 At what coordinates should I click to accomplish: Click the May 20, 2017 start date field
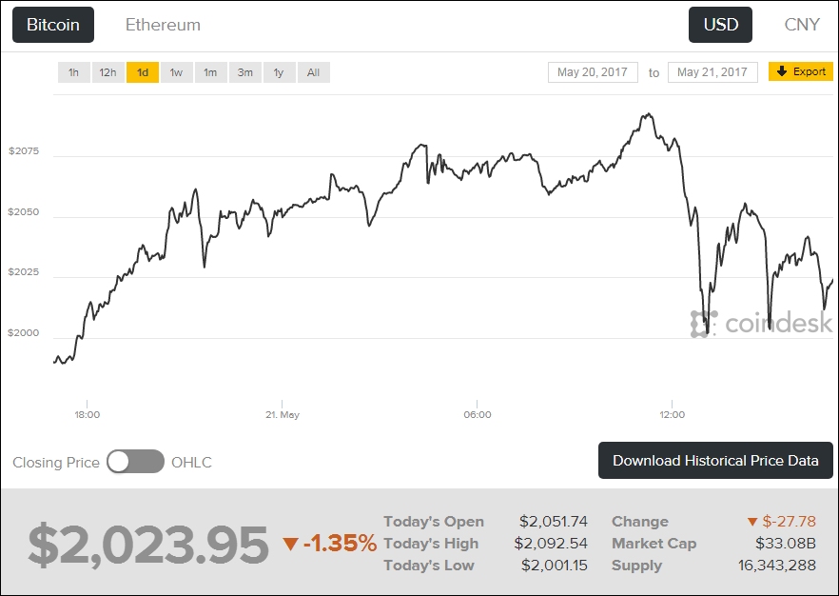[x=593, y=72]
